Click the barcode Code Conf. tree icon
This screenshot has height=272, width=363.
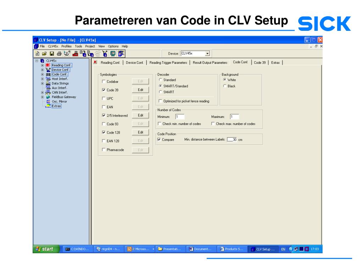click(x=48, y=74)
